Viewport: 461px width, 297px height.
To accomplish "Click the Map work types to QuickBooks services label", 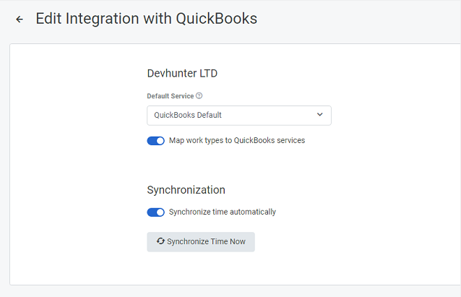I will coord(237,141).
